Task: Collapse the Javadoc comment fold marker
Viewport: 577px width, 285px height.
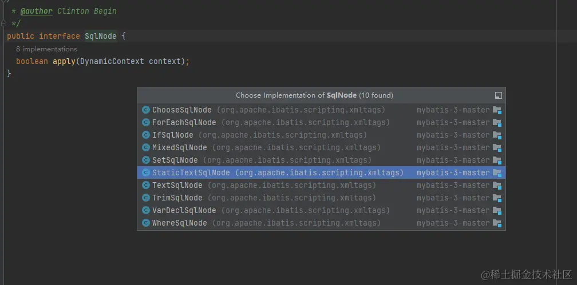Action: [x=3, y=23]
